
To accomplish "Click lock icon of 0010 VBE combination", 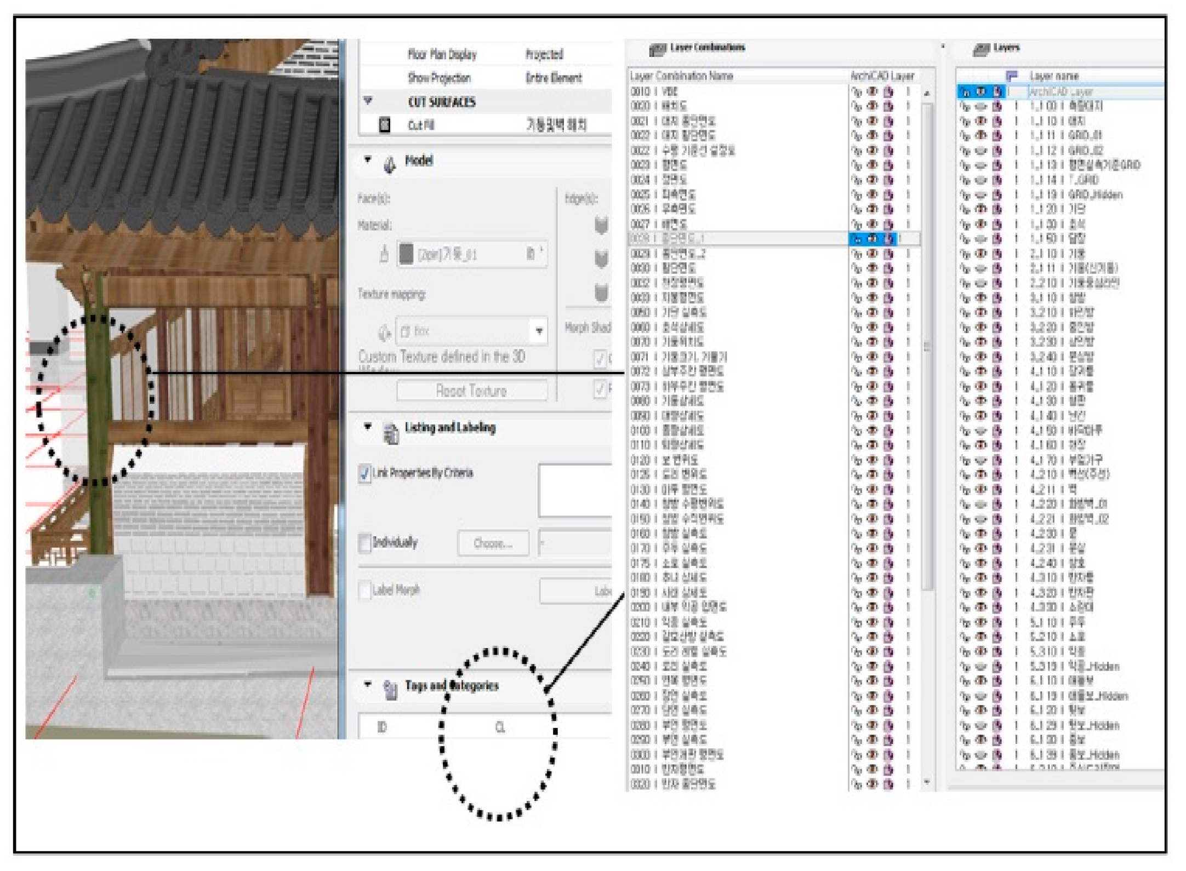I will point(857,92).
